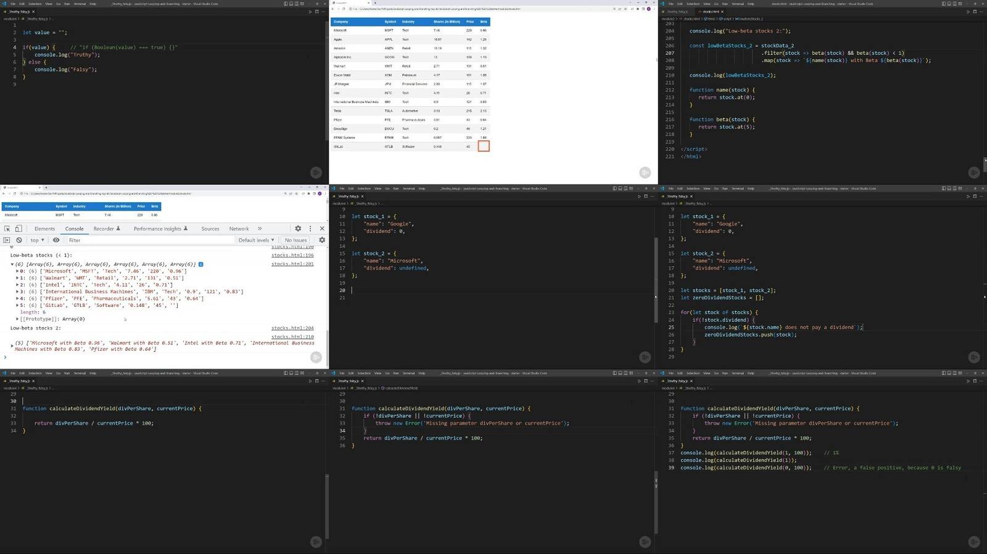Open DevTools settings gear beside the tabs
Viewport: 987px width, 554px height.
298,229
